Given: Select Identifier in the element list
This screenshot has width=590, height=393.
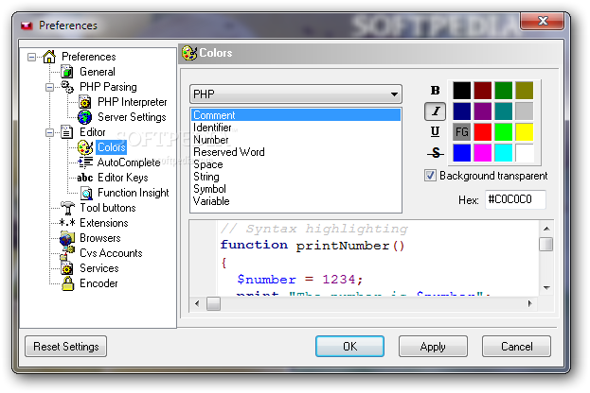Looking at the screenshot, I should coord(295,128).
